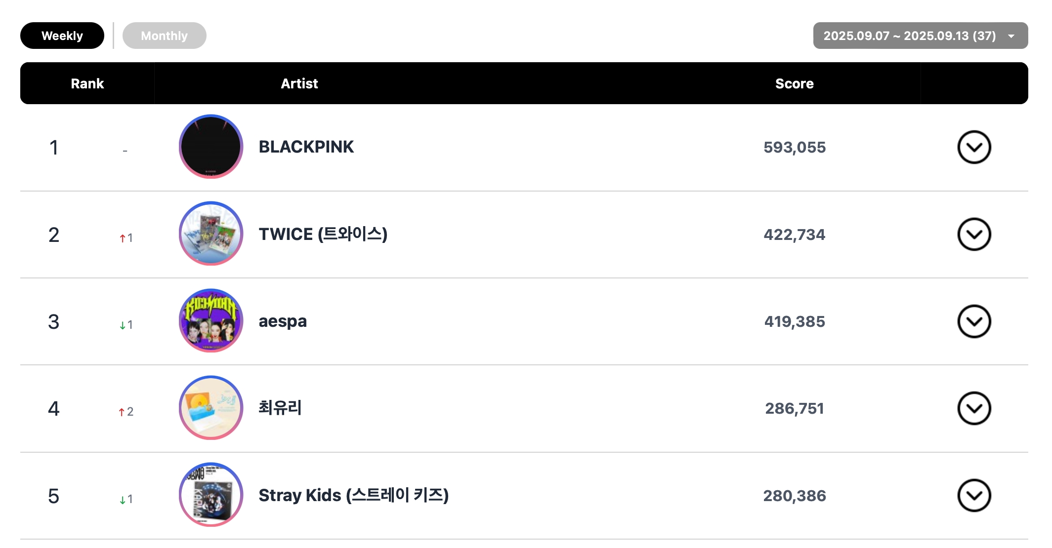This screenshot has width=1052, height=548.
Task: Switch to the Monthly chart tab
Action: 164,36
